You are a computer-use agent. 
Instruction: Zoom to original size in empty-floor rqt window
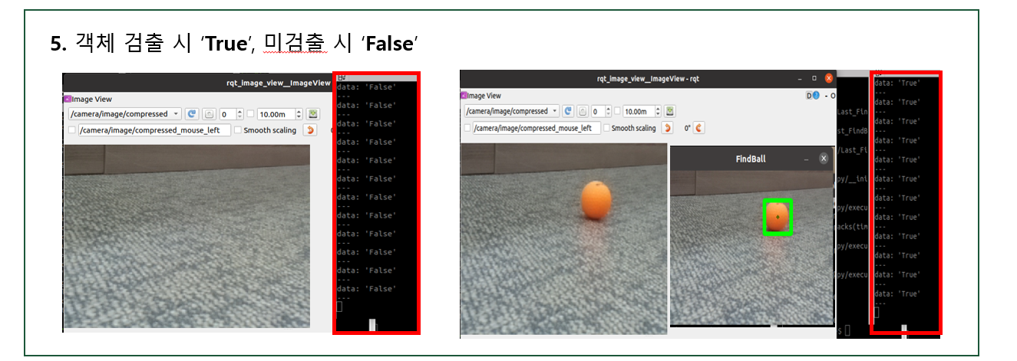click(210, 114)
